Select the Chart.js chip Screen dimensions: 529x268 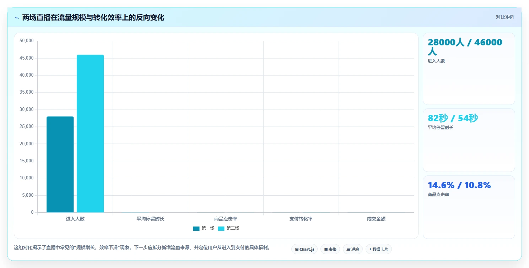304,249
